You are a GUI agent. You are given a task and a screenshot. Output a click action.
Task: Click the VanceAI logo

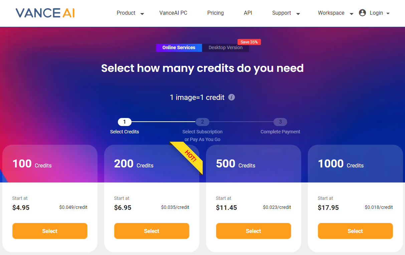tap(45, 13)
